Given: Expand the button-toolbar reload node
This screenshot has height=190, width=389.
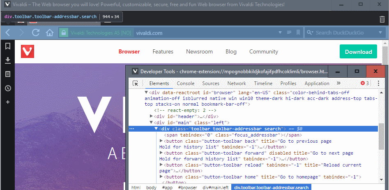Looking at the screenshot, I should pos(161,165).
